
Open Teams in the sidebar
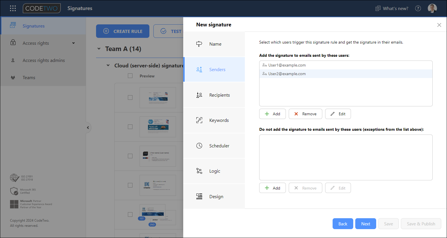coord(43,77)
